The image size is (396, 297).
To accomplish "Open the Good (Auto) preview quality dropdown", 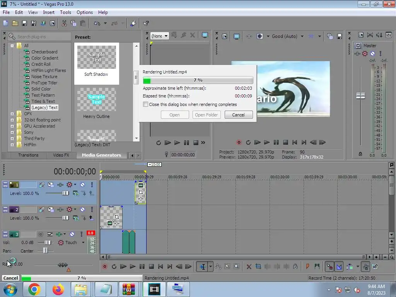I will tap(302, 36).
